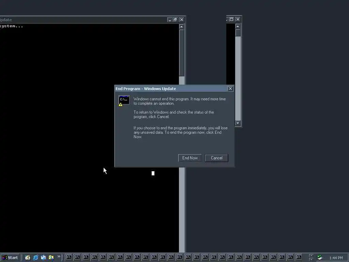Click End Now to terminate Windows Update
The width and height of the screenshot is (349, 262).
[x=189, y=158]
